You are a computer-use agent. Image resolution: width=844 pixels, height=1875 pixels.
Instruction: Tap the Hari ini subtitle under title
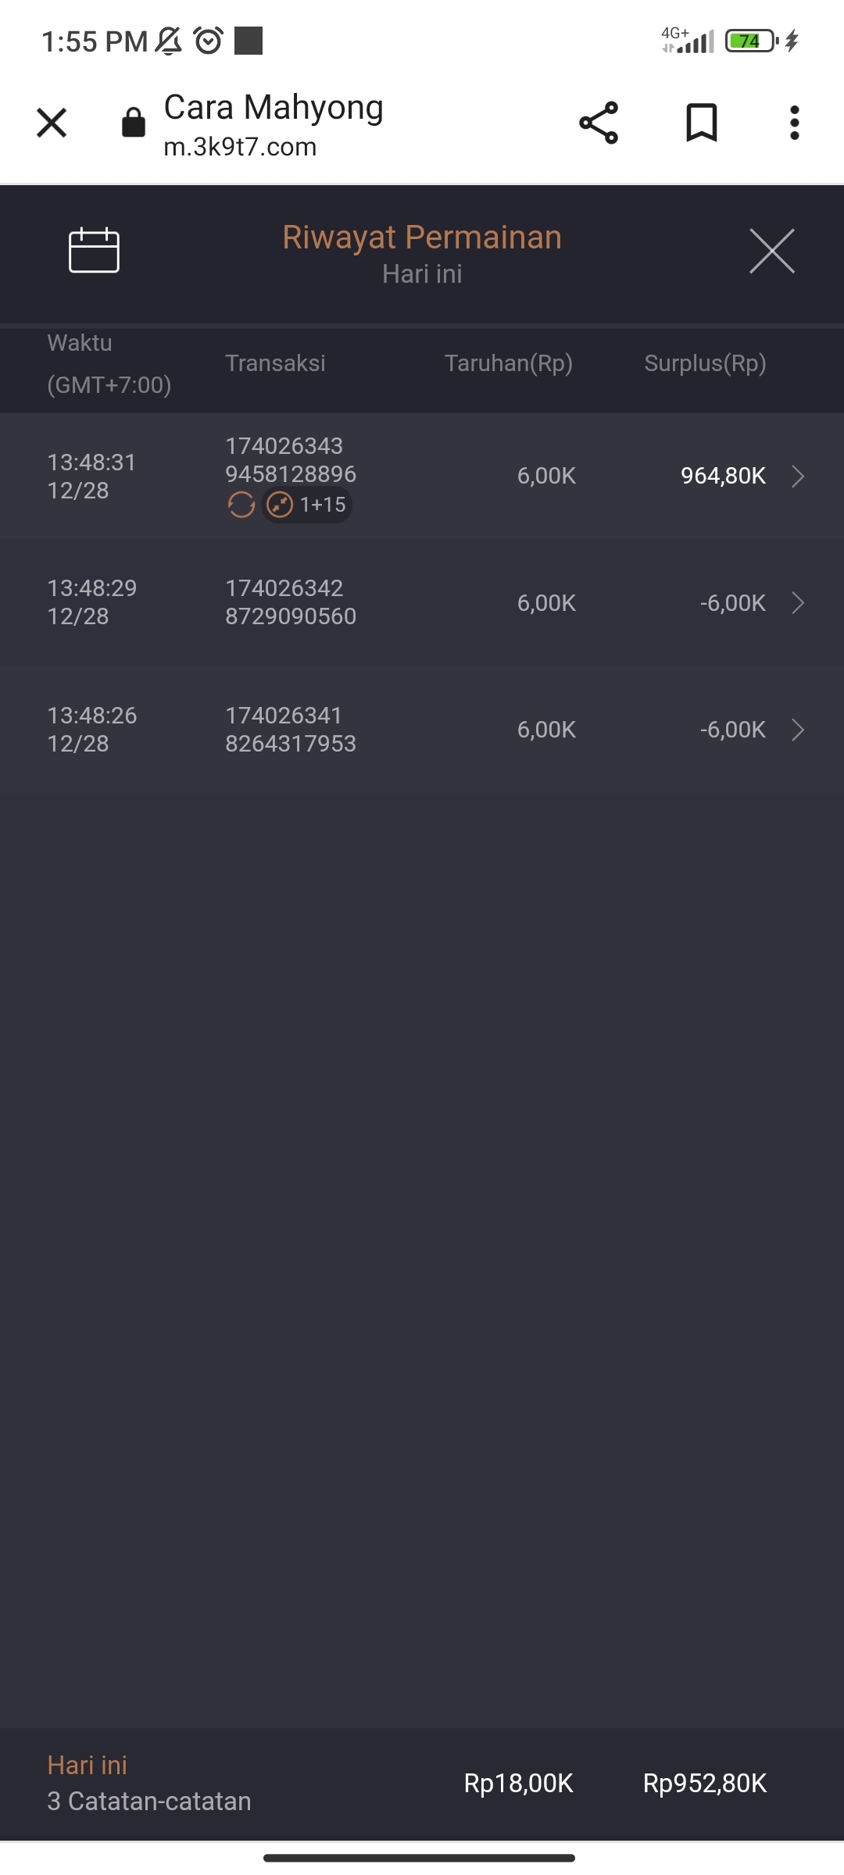pos(422,274)
